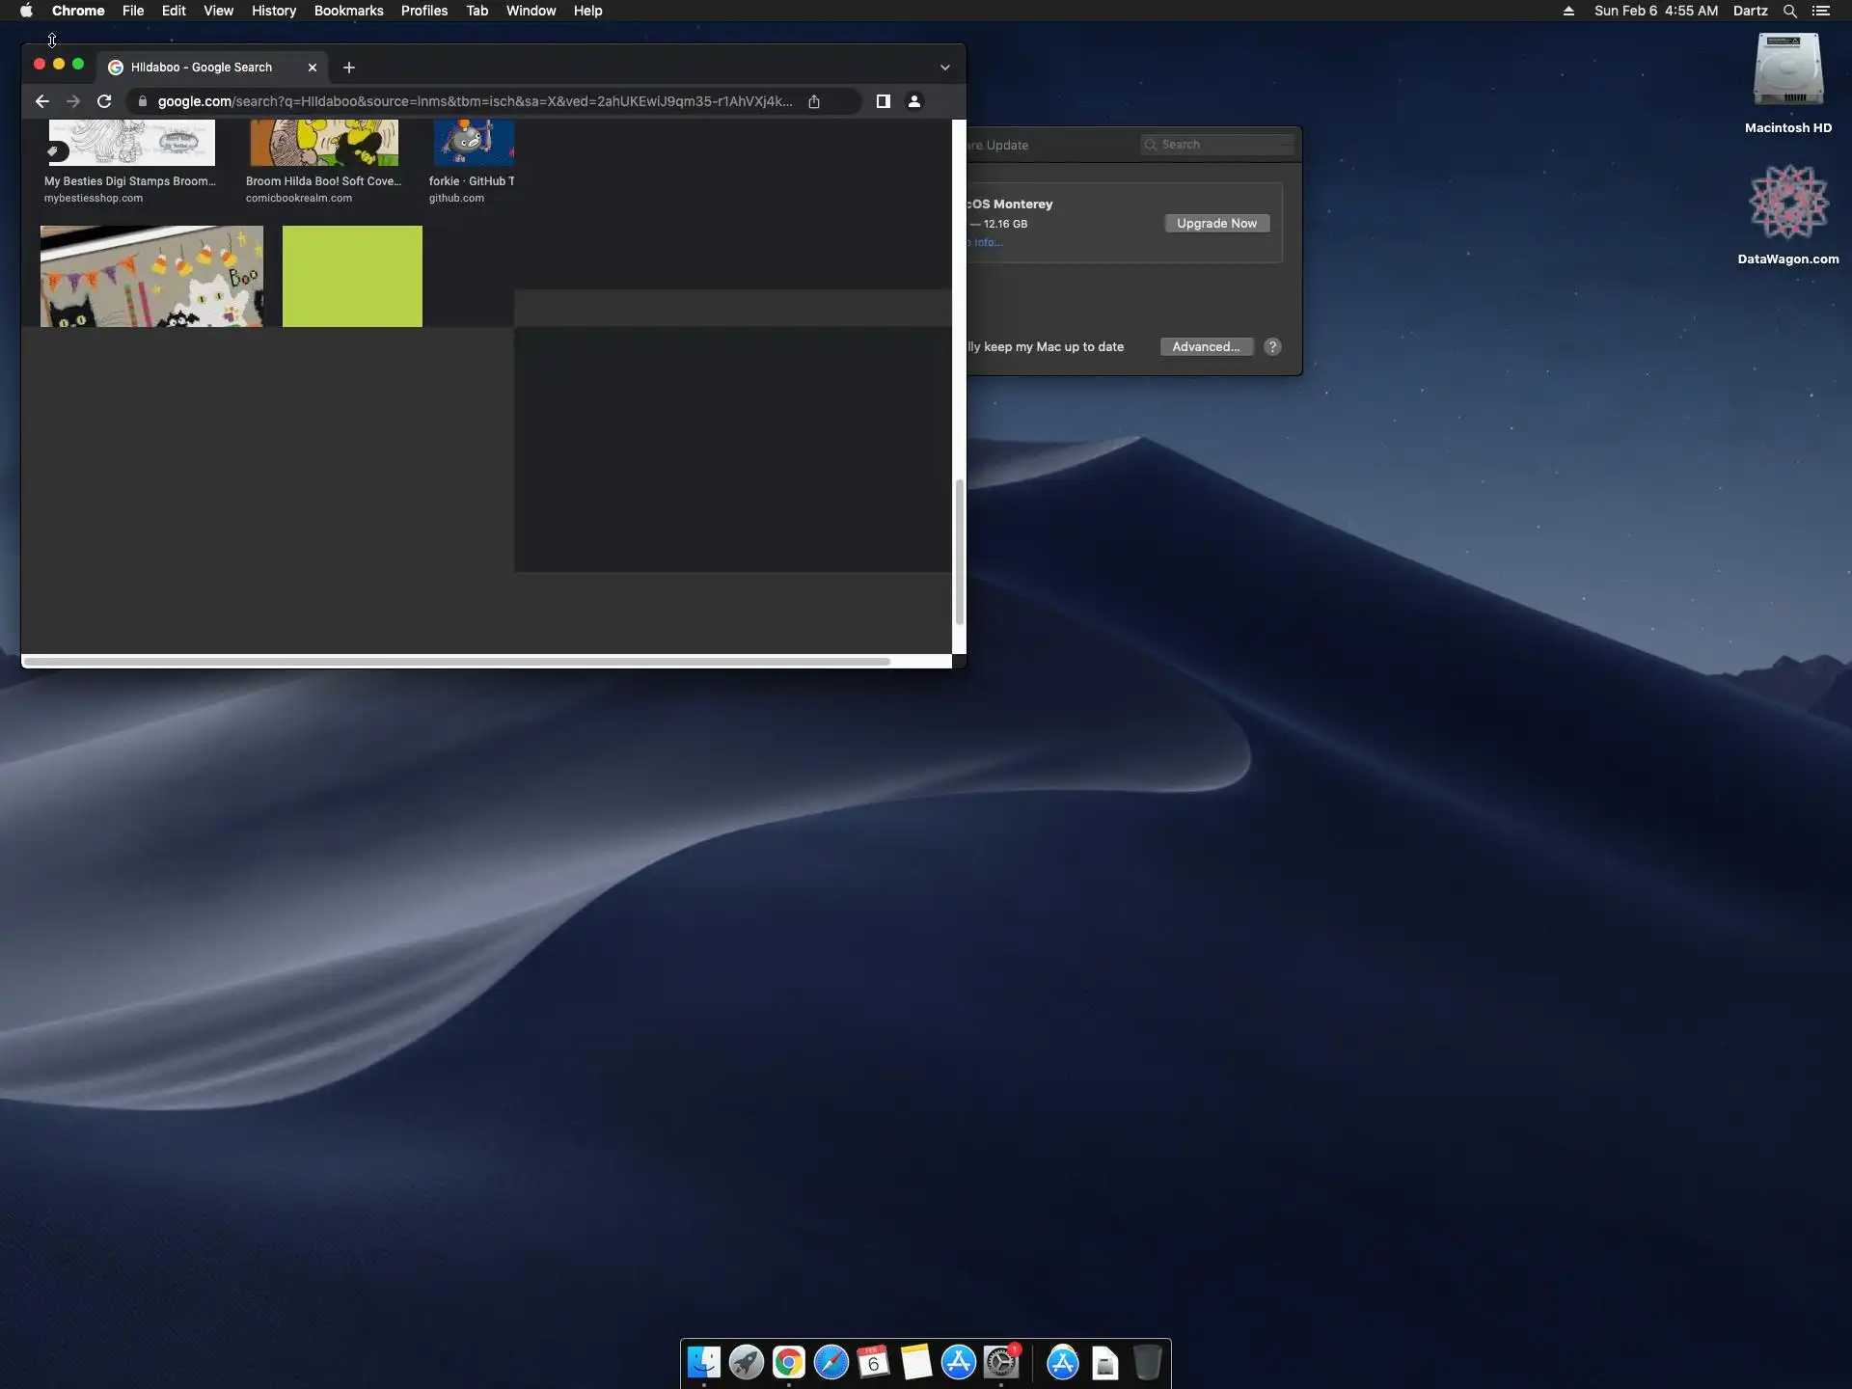The image size is (1852, 1389).
Task: Click the lime green image thumbnail
Action: tap(352, 276)
